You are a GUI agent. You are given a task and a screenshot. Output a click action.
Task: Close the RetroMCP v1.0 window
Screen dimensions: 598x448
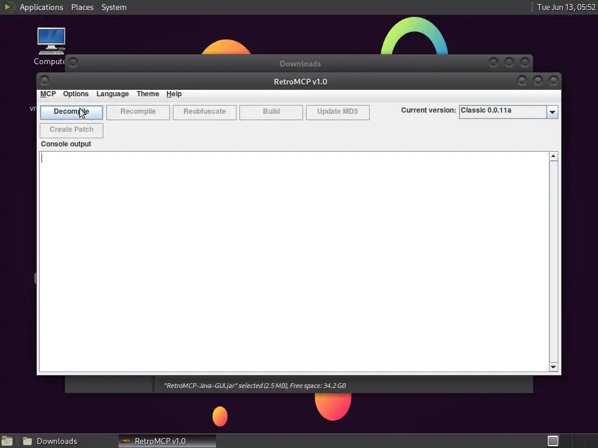pos(554,80)
